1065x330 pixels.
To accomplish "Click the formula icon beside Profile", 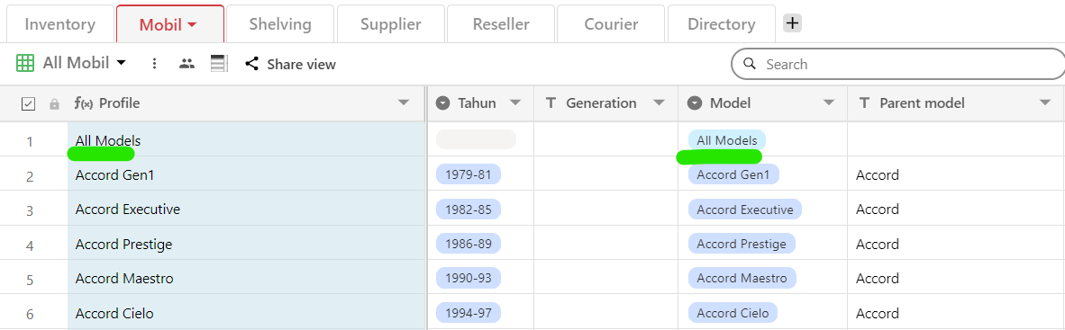I will [x=84, y=103].
